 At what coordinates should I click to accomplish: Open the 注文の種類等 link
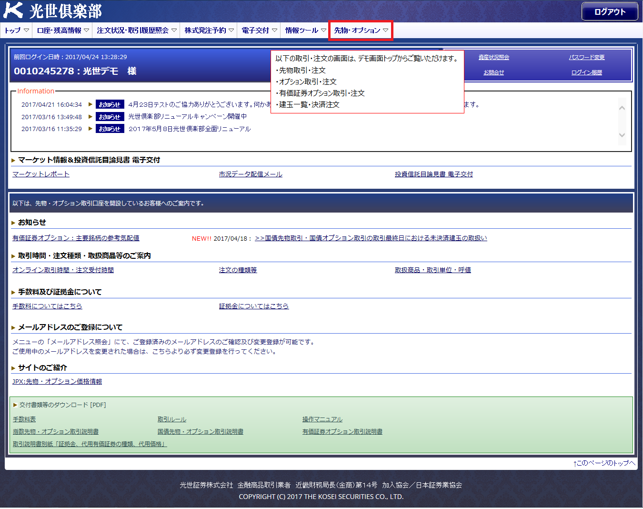(x=238, y=270)
